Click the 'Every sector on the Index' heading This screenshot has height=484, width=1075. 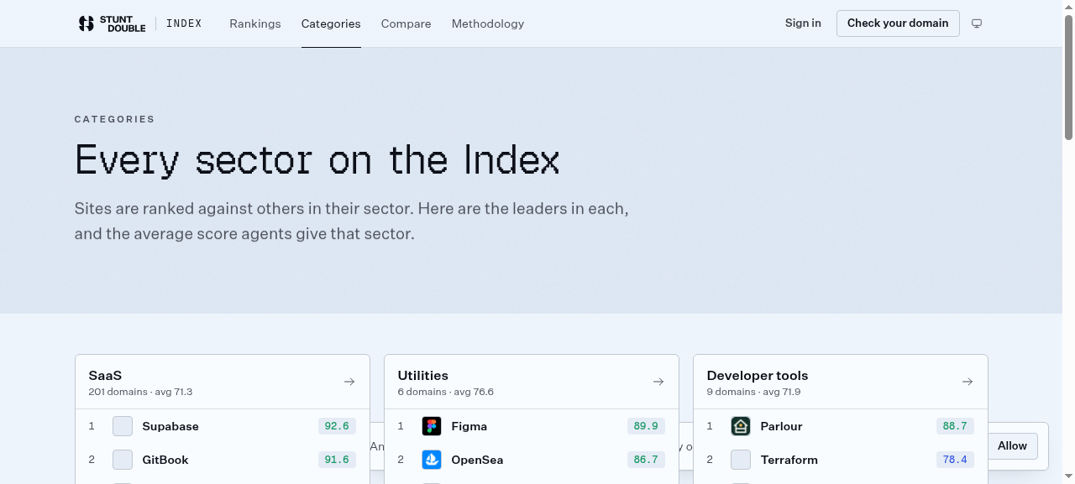(317, 159)
